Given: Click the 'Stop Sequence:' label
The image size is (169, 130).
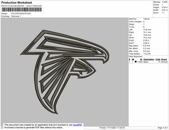Looking at the screenshot, I should point(136,57).
